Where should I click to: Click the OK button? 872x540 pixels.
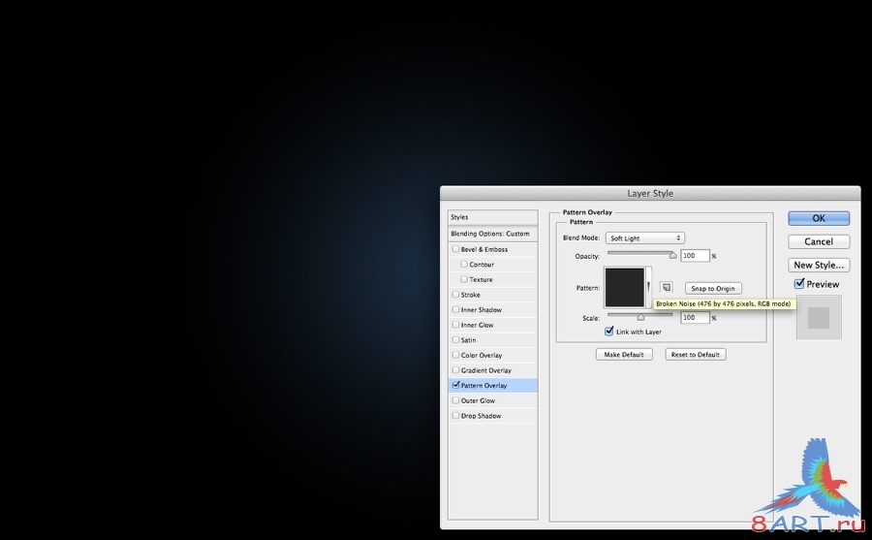pyautogui.click(x=819, y=218)
